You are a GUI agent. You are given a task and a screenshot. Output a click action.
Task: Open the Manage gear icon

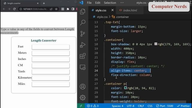tap(83, 97)
